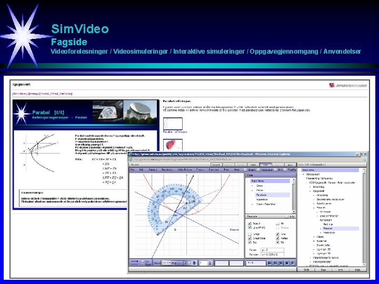Click the Cone panel vertical scrollbar
This screenshot has width=379, height=284.
(294, 196)
